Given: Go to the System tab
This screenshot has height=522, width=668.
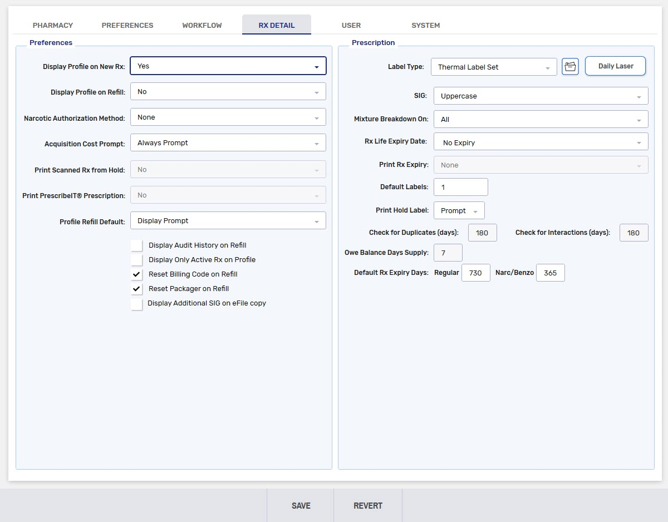Looking at the screenshot, I should coord(425,26).
